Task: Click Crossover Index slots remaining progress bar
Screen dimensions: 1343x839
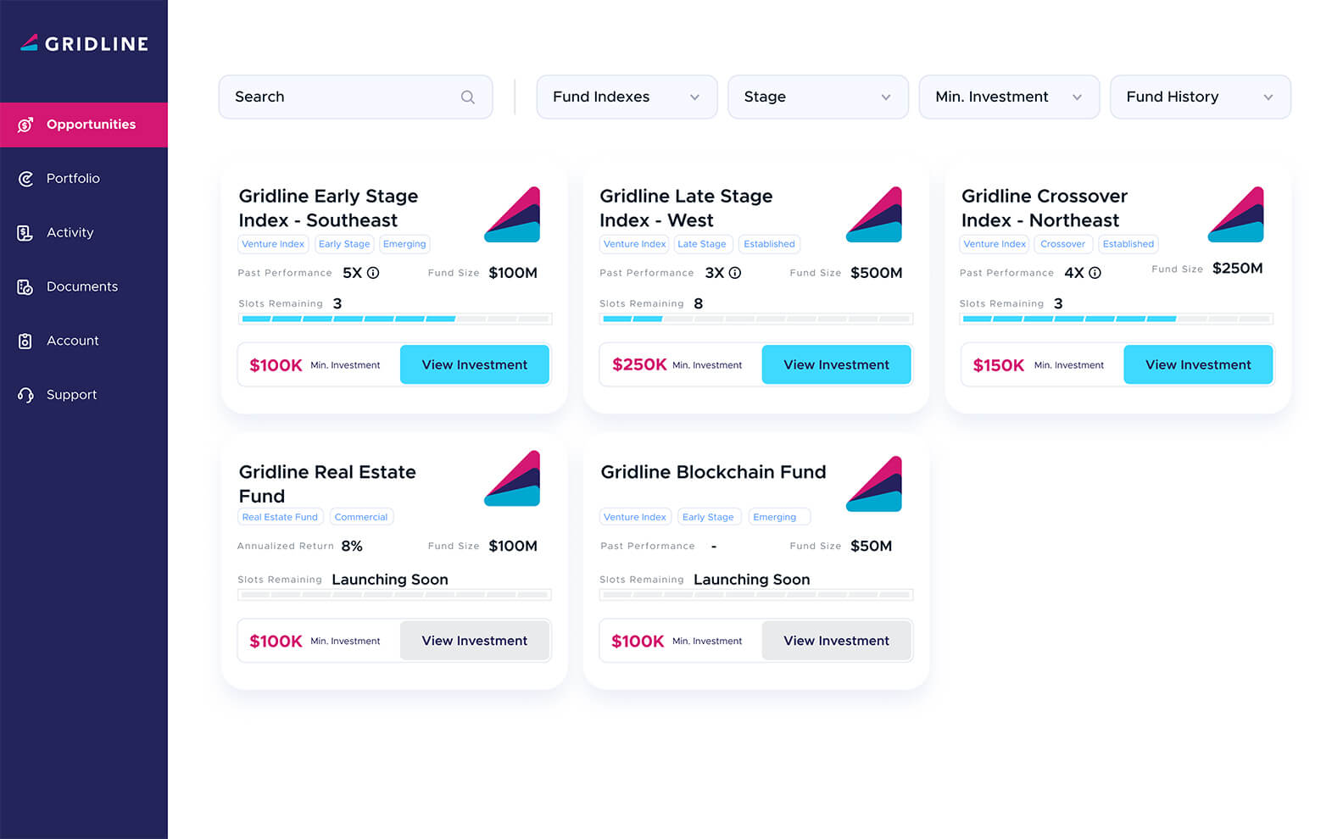Action: click(x=1116, y=319)
